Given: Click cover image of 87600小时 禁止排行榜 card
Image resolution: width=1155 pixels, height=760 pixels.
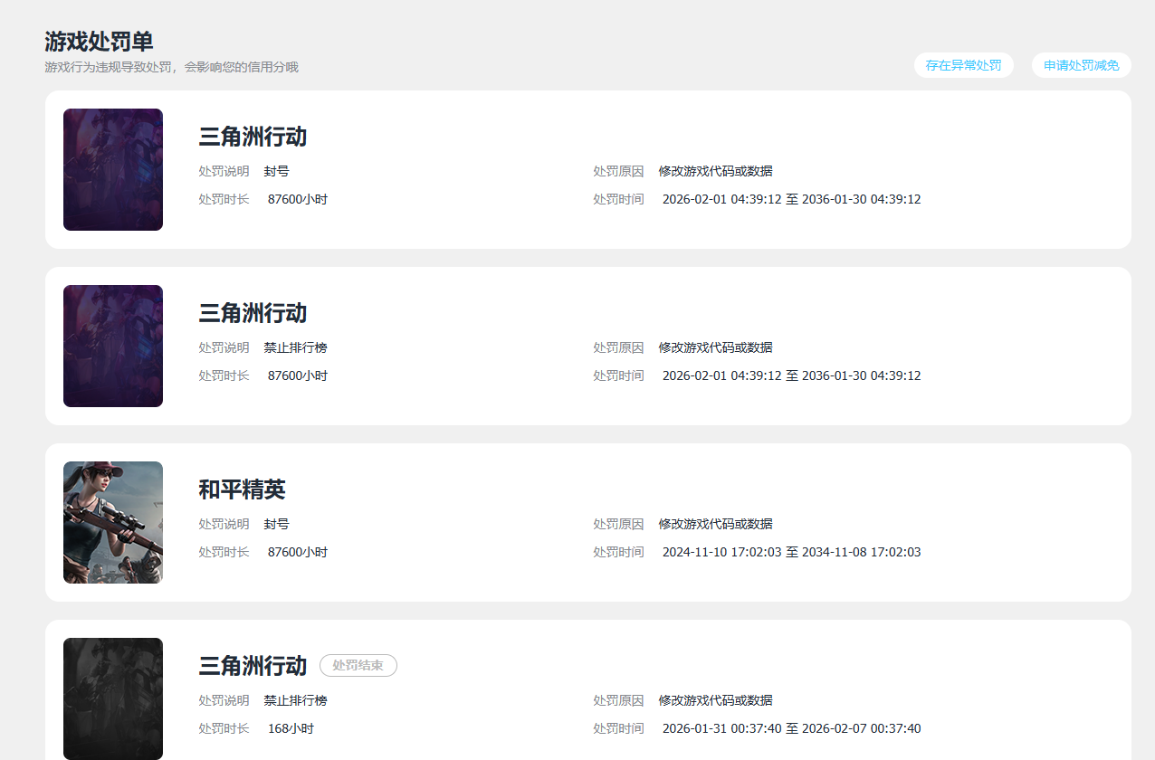Looking at the screenshot, I should point(113,346).
